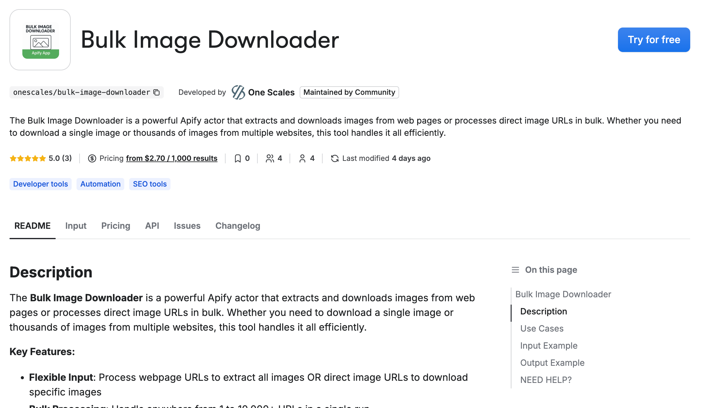Click the Bulk Image Downloader app logo
The width and height of the screenshot is (715, 408).
40,40
